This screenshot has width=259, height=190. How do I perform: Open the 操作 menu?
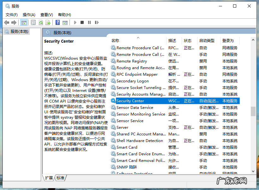(x=29, y=15)
